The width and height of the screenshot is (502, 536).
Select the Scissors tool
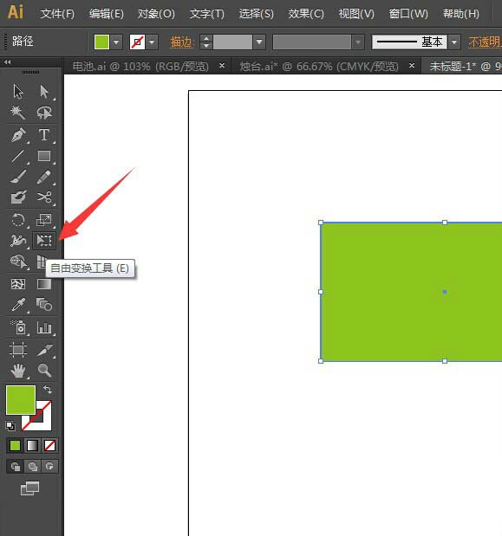click(x=44, y=197)
